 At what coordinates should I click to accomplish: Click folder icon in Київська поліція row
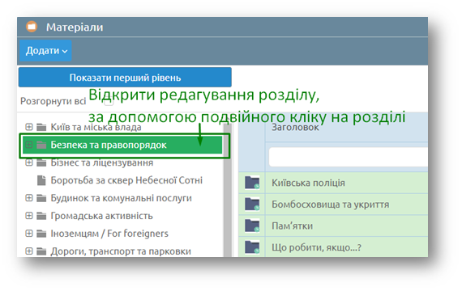[x=252, y=183]
